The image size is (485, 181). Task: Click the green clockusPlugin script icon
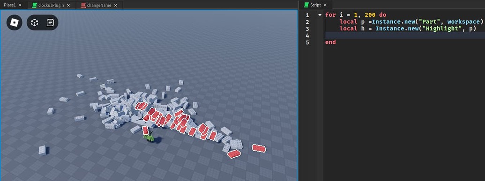click(34, 5)
